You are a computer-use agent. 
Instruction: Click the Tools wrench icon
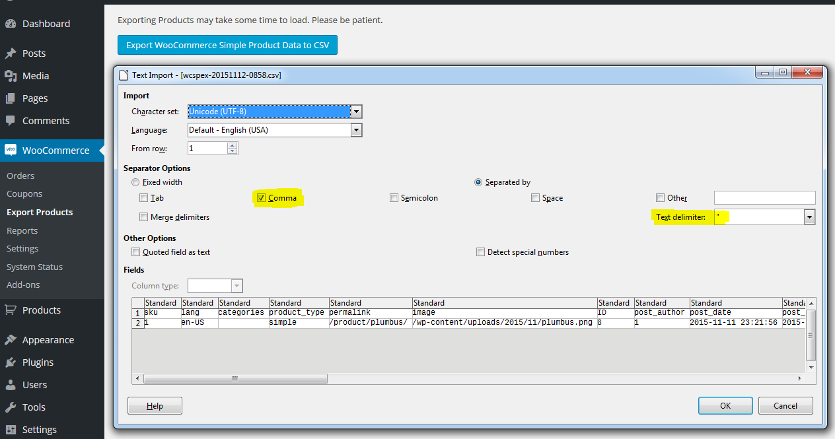[11, 407]
